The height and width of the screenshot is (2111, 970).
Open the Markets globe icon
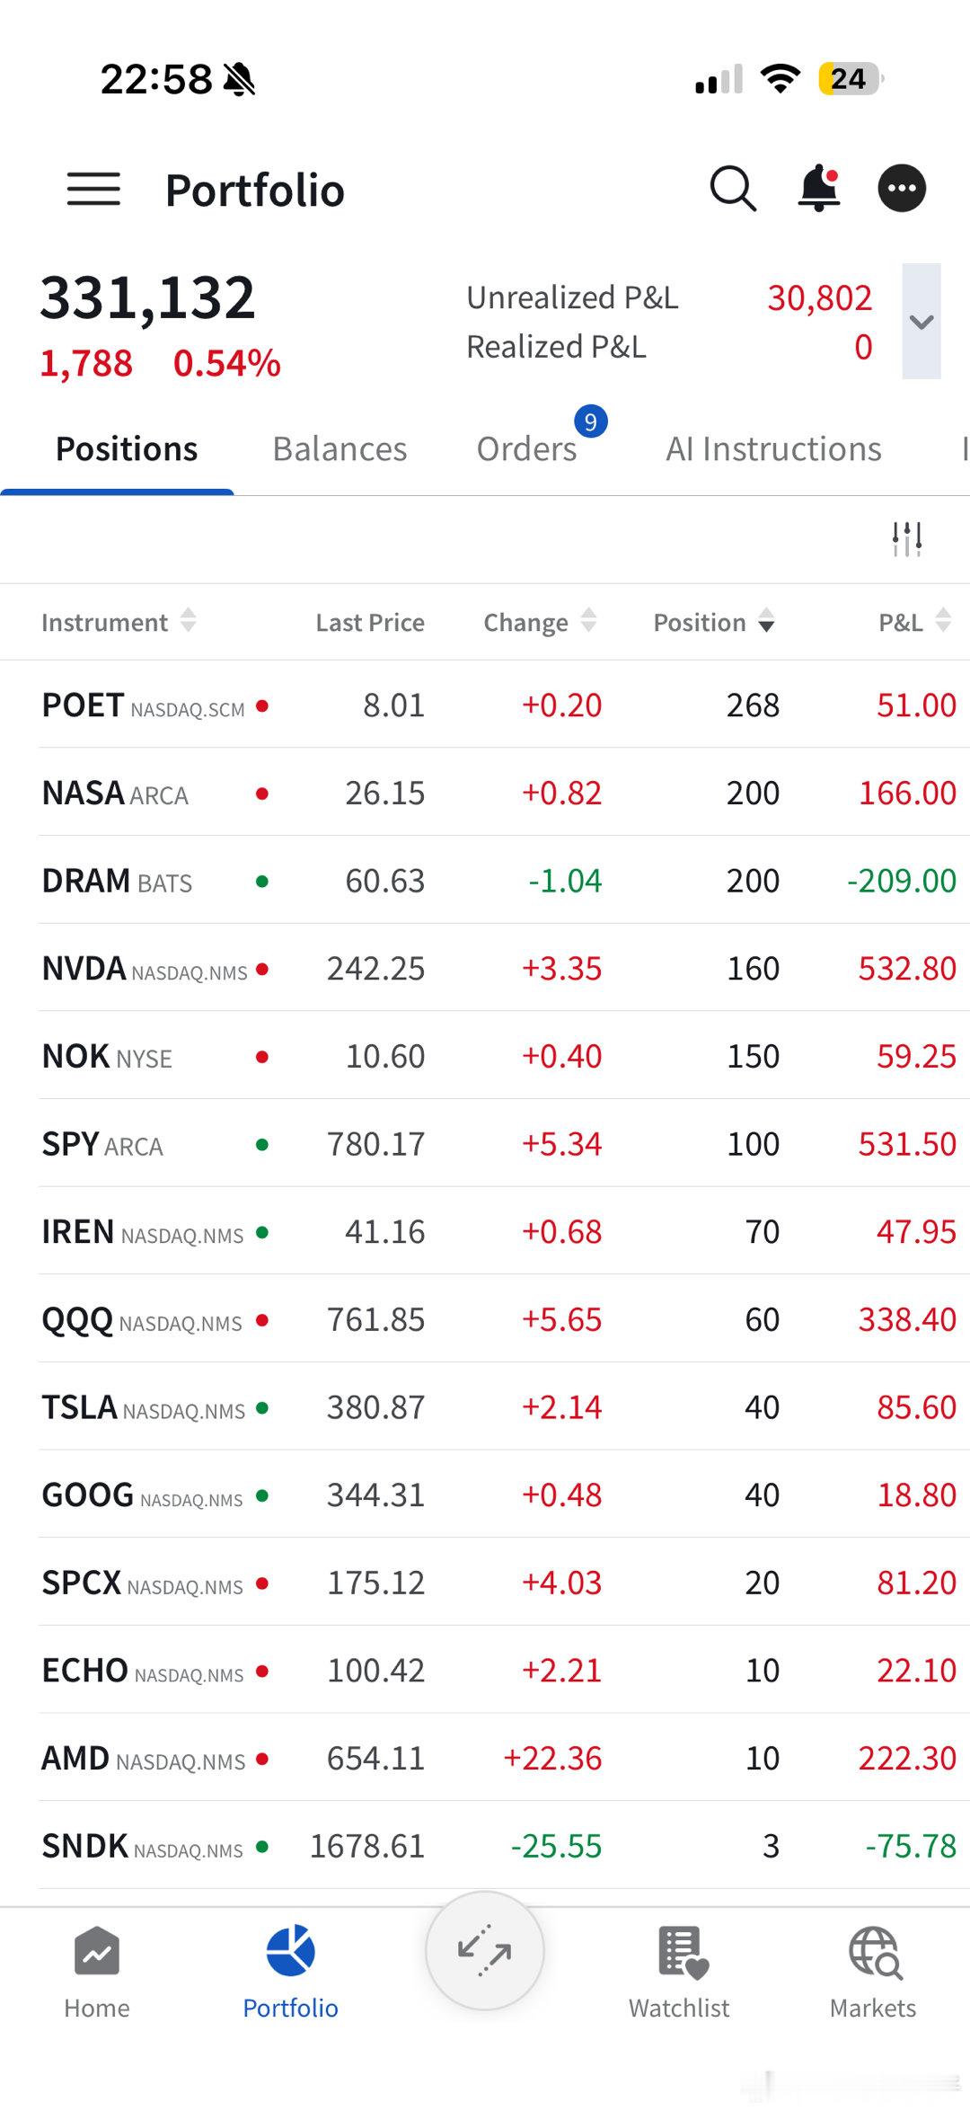coord(875,1953)
